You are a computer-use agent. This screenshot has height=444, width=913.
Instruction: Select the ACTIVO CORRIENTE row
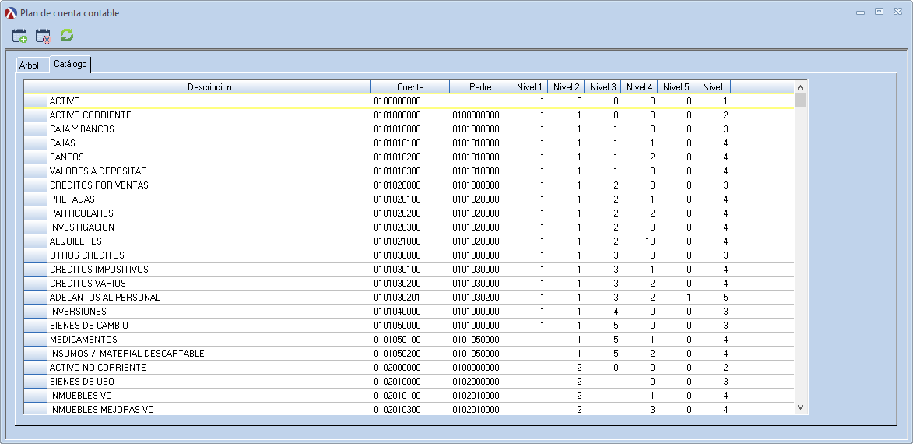click(x=409, y=115)
